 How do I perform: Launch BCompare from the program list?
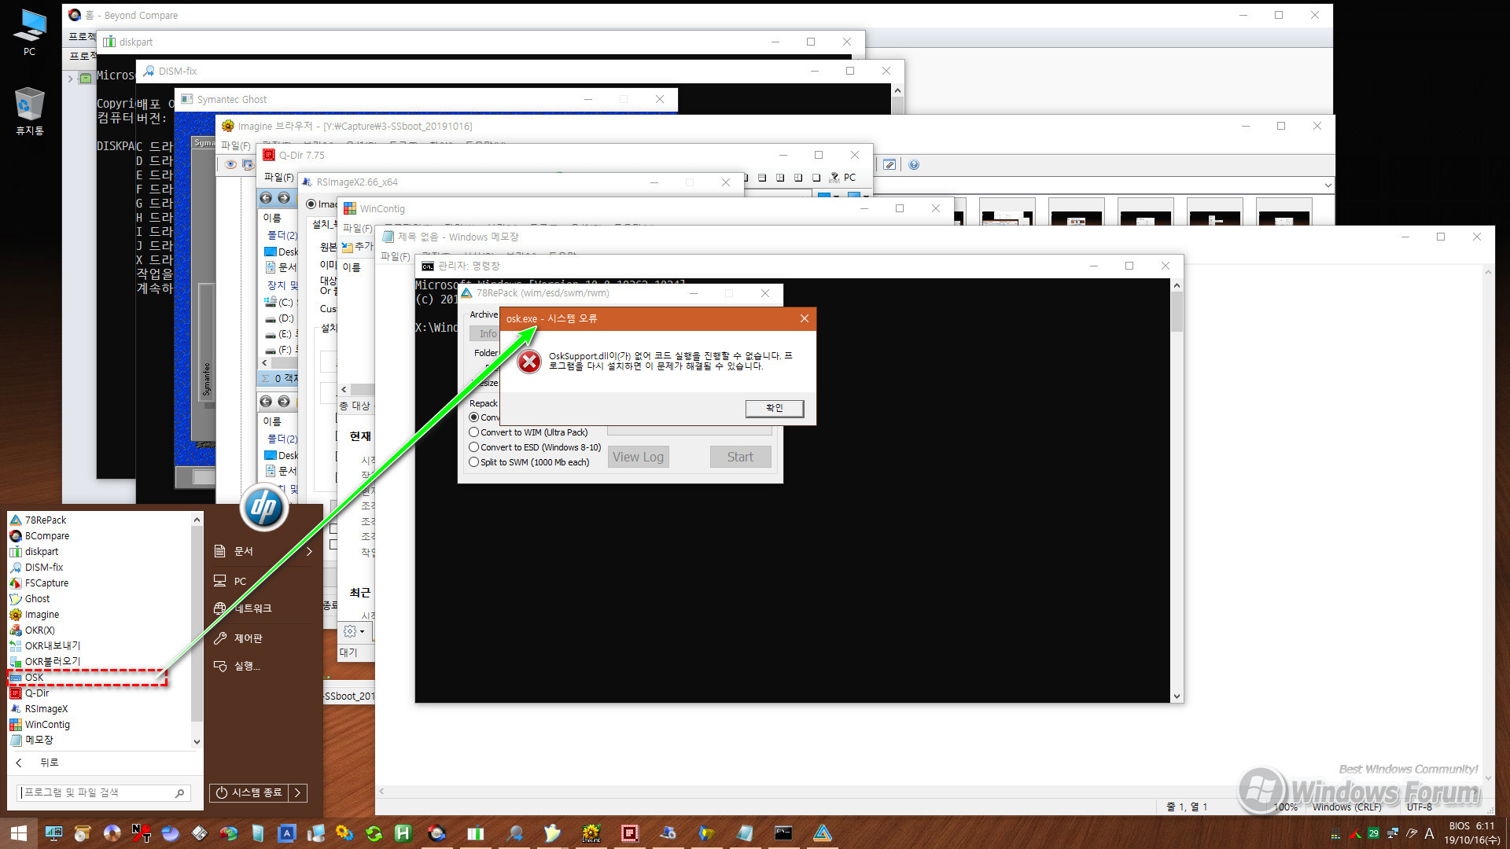[x=46, y=535]
